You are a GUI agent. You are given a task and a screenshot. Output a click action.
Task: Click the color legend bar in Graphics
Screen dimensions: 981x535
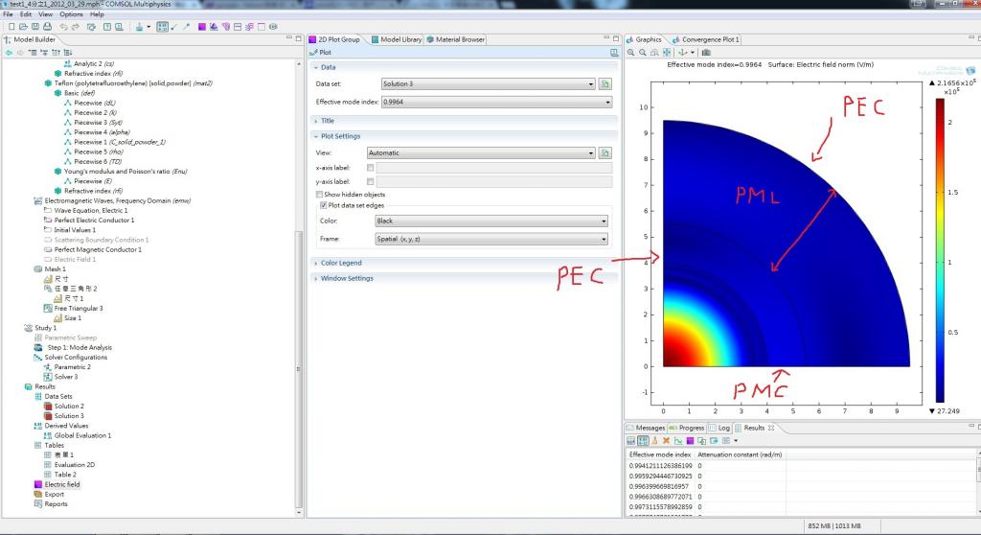click(940, 249)
